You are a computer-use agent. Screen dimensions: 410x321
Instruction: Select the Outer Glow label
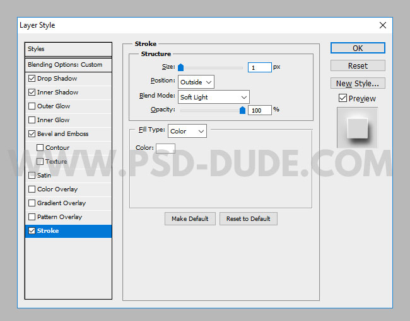pyautogui.click(x=54, y=106)
